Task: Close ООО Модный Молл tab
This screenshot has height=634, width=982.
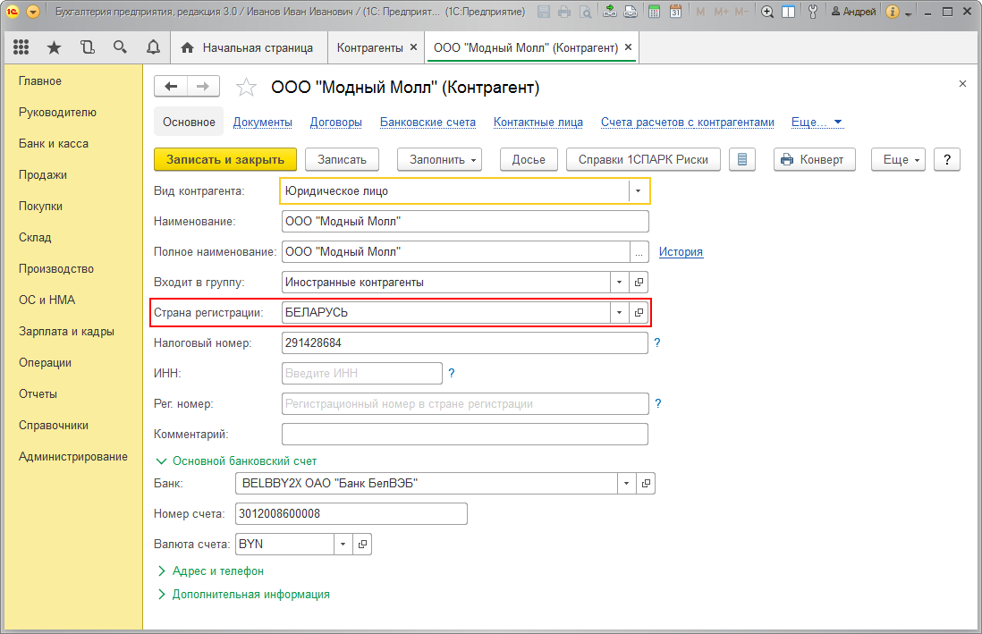Action: [x=628, y=47]
